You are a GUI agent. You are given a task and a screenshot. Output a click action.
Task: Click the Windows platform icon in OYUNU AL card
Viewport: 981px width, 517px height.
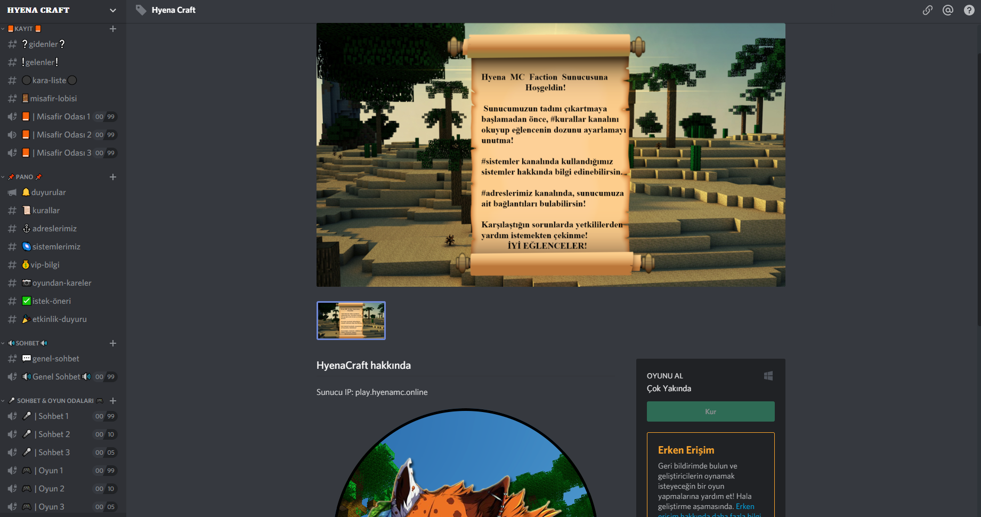tap(768, 376)
